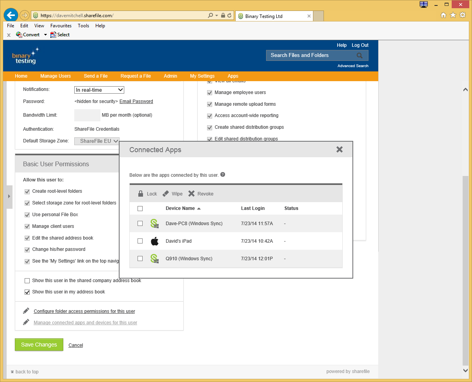Click the Wipe eraser icon
Screen dimensions: 472x382
(x=166, y=194)
